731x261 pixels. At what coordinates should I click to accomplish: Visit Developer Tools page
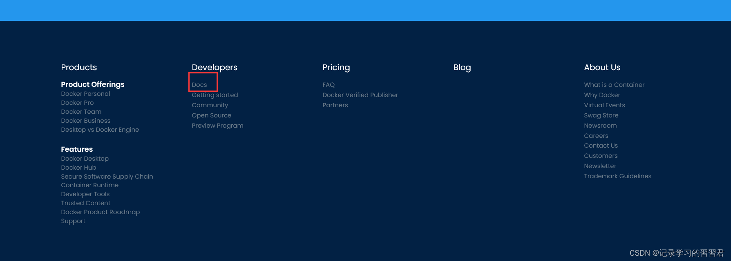(x=85, y=194)
